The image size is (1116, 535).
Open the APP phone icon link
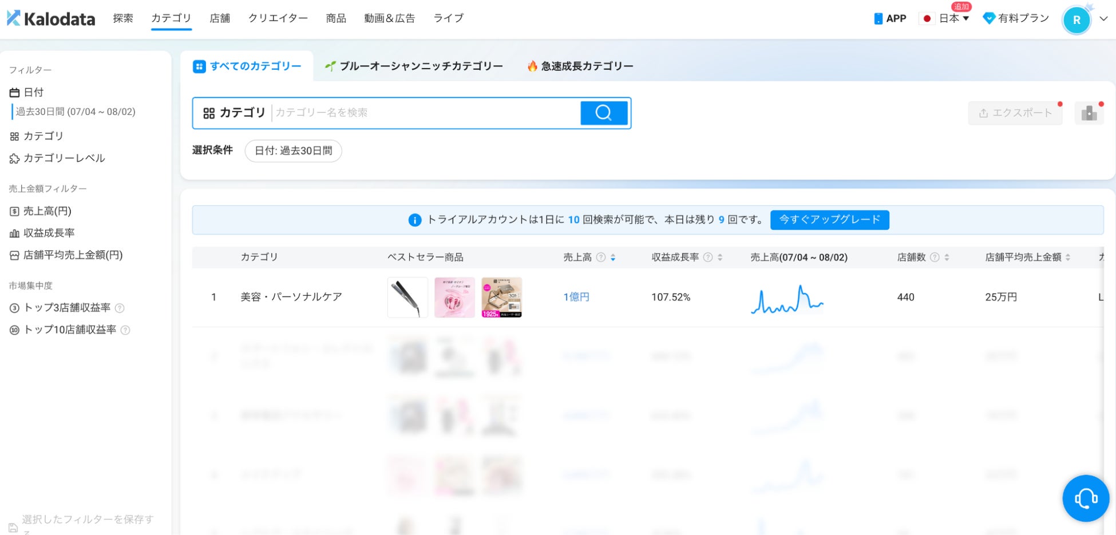tap(890, 18)
